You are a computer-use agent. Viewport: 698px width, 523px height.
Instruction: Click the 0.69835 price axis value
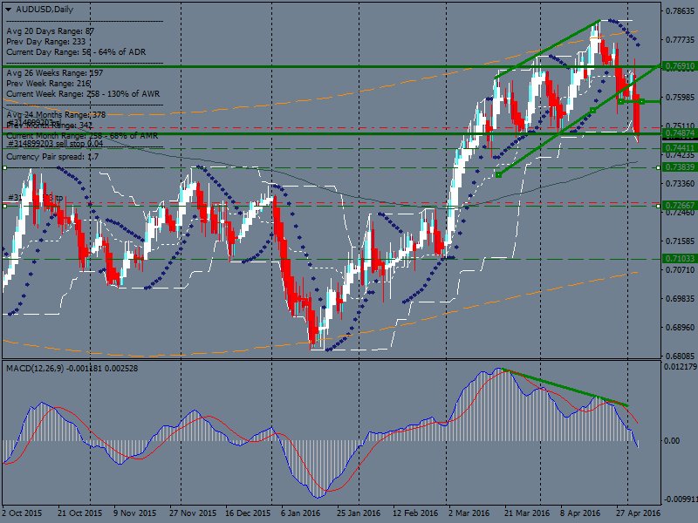(x=680, y=298)
